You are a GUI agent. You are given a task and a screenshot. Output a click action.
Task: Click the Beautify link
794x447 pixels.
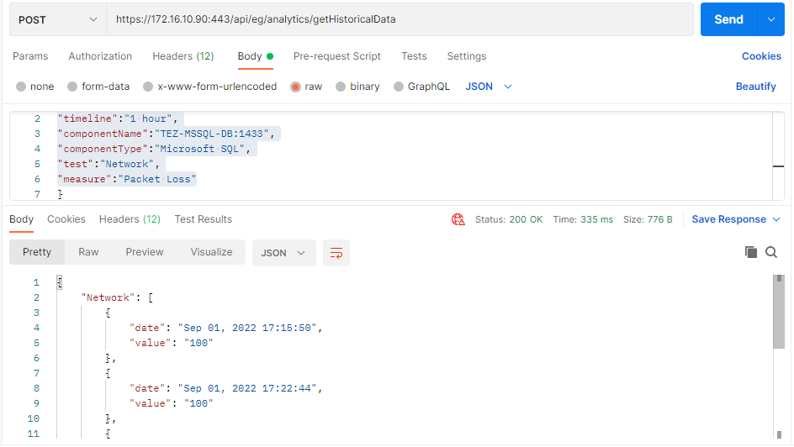click(x=755, y=87)
